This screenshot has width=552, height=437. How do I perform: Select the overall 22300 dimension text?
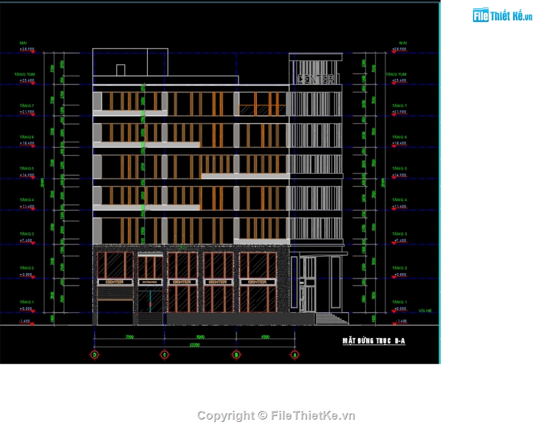click(x=195, y=345)
